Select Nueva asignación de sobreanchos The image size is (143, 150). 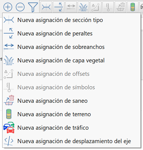click(71, 47)
